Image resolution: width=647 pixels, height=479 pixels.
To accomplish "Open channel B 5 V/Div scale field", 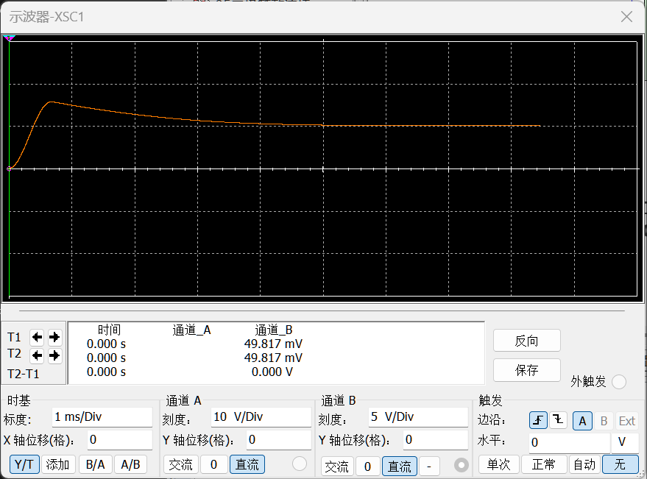I will (x=418, y=417).
